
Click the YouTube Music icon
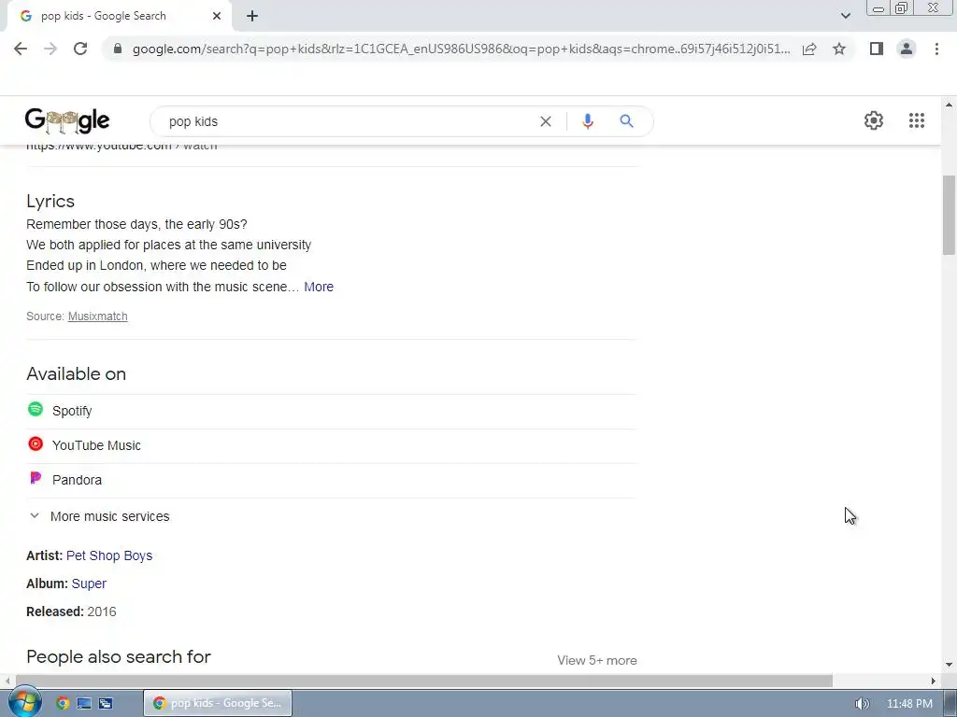click(x=36, y=443)
